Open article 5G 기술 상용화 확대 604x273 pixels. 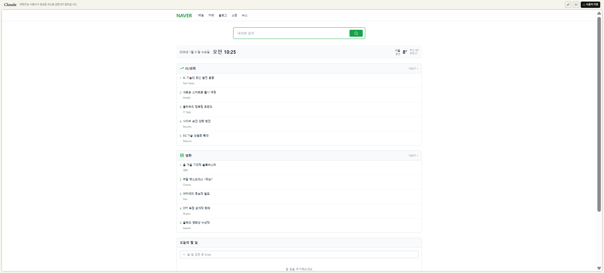[x=196, y=136]
